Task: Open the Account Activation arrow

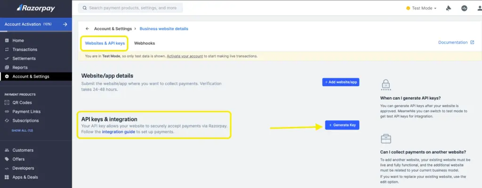Action: pyautogui.click(x=65, y=24)
